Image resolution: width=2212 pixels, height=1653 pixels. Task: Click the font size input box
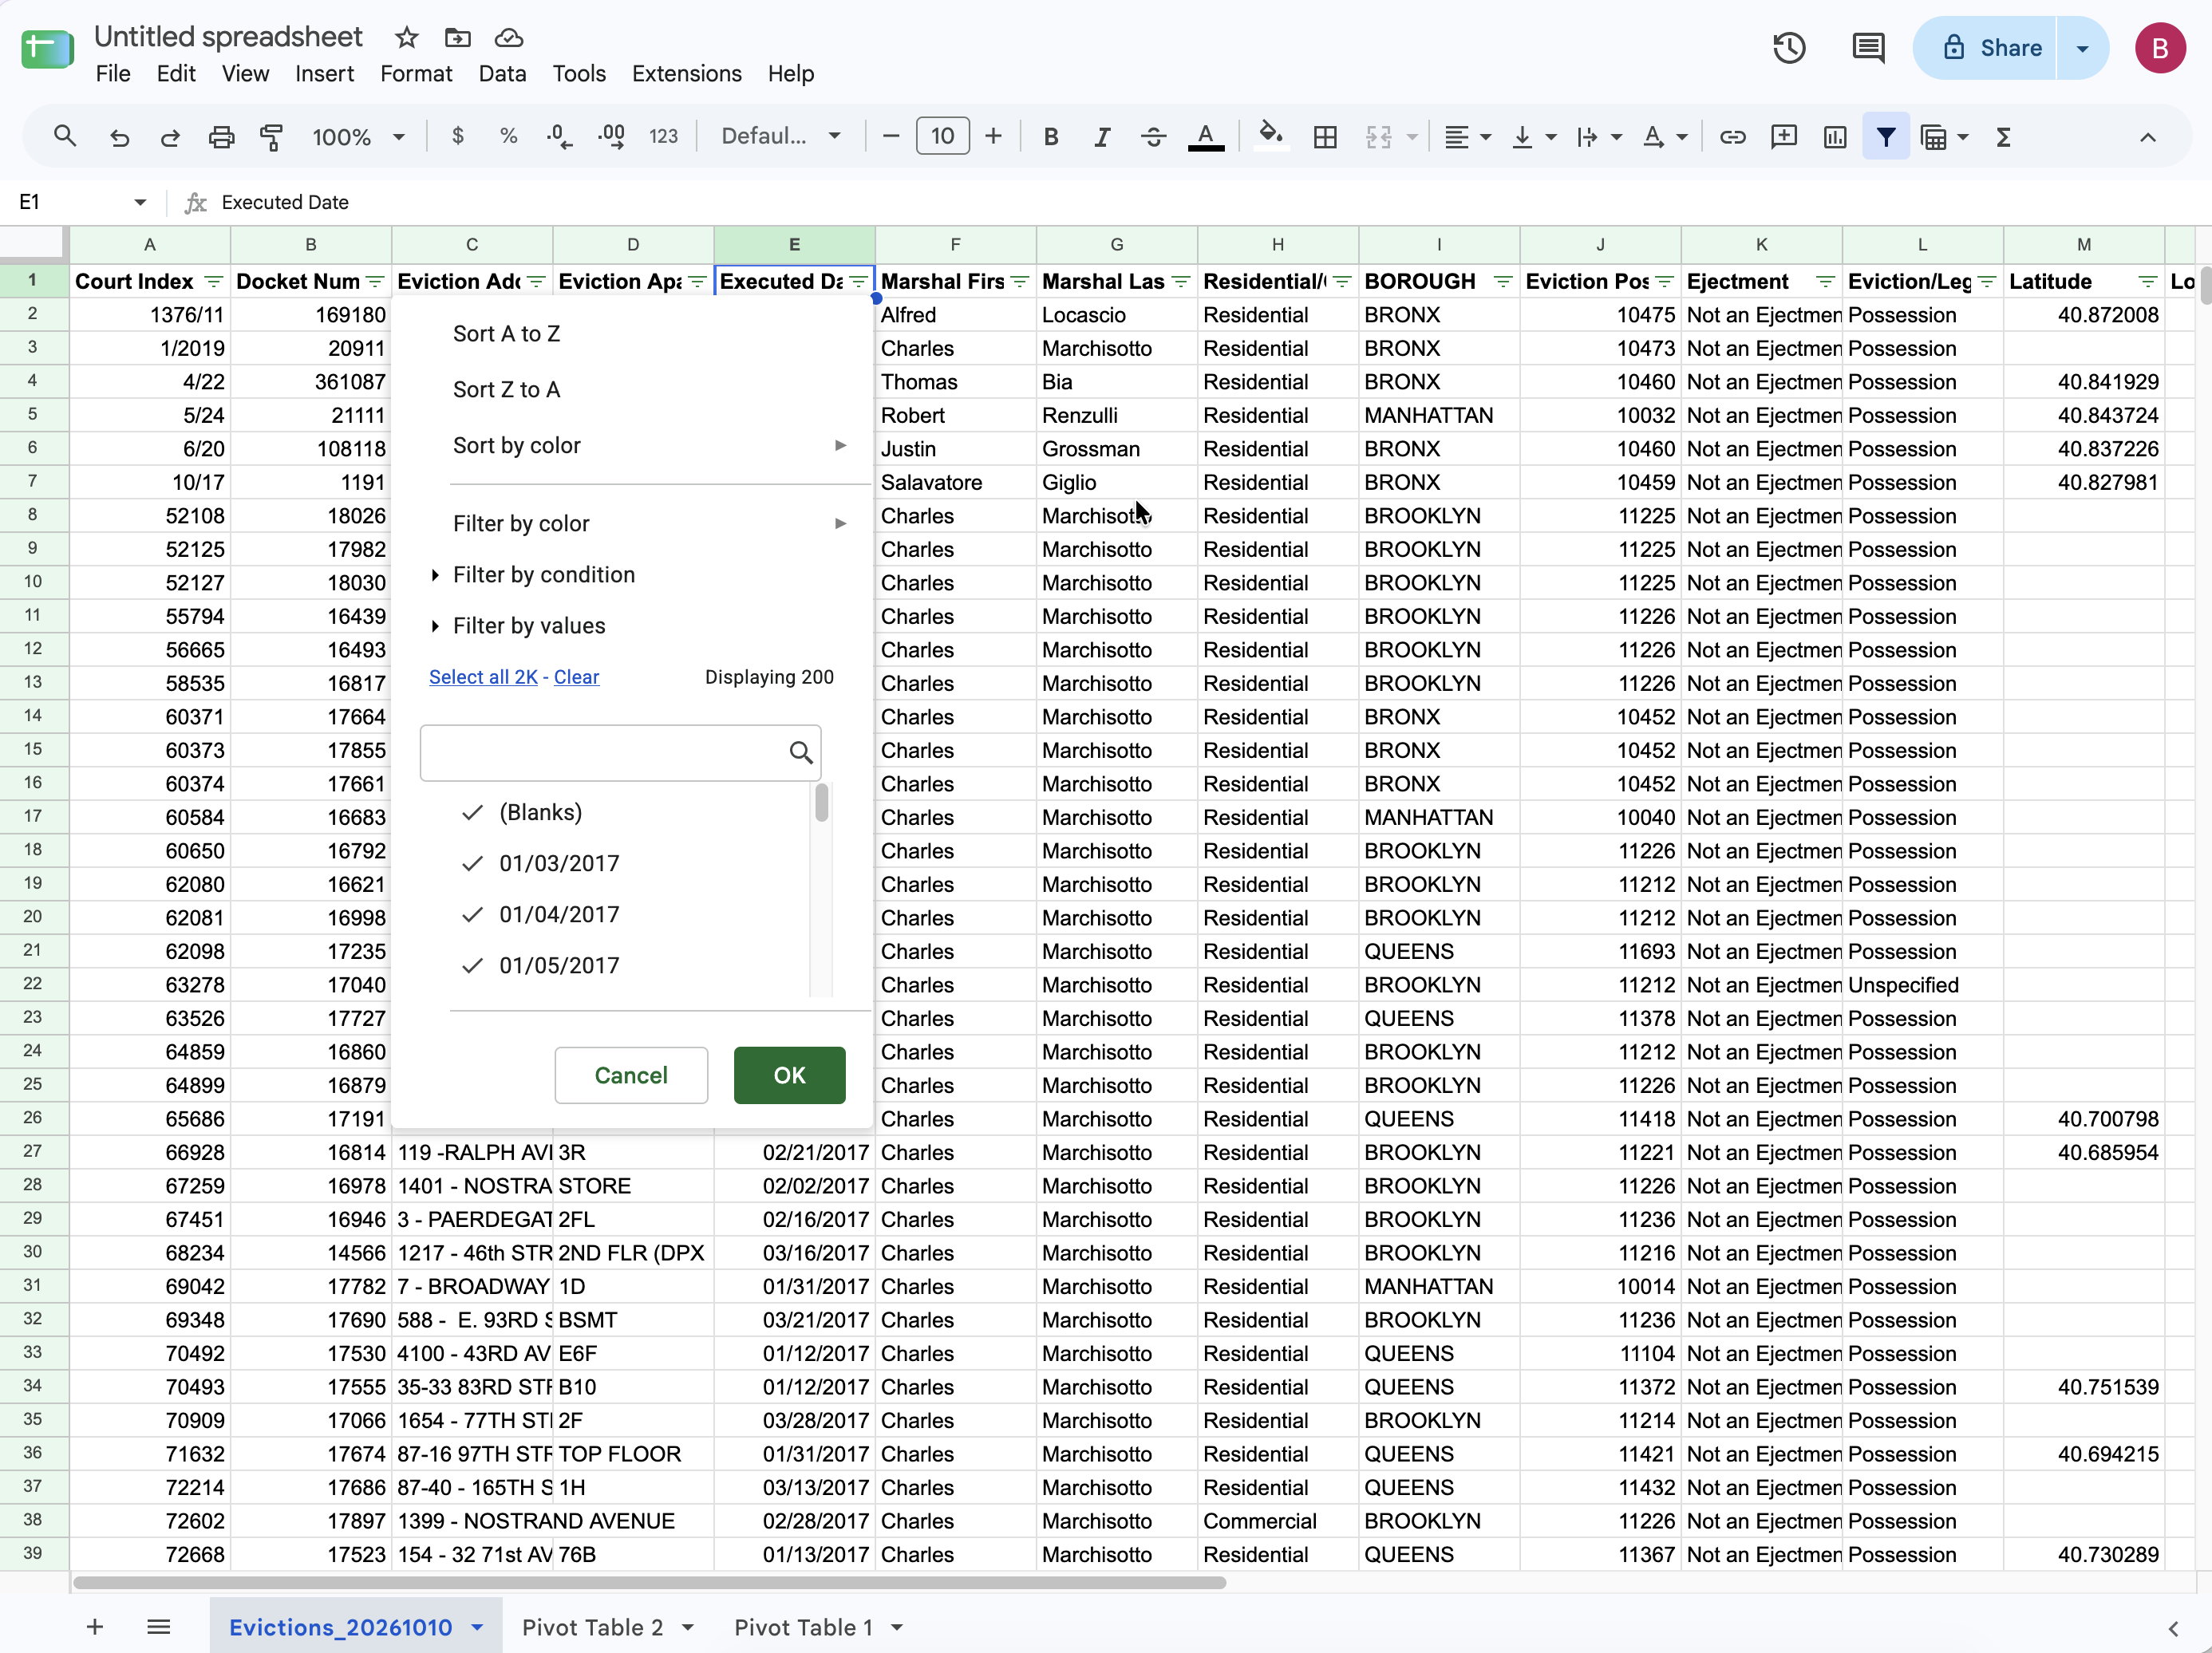click(x=942, y=136)
